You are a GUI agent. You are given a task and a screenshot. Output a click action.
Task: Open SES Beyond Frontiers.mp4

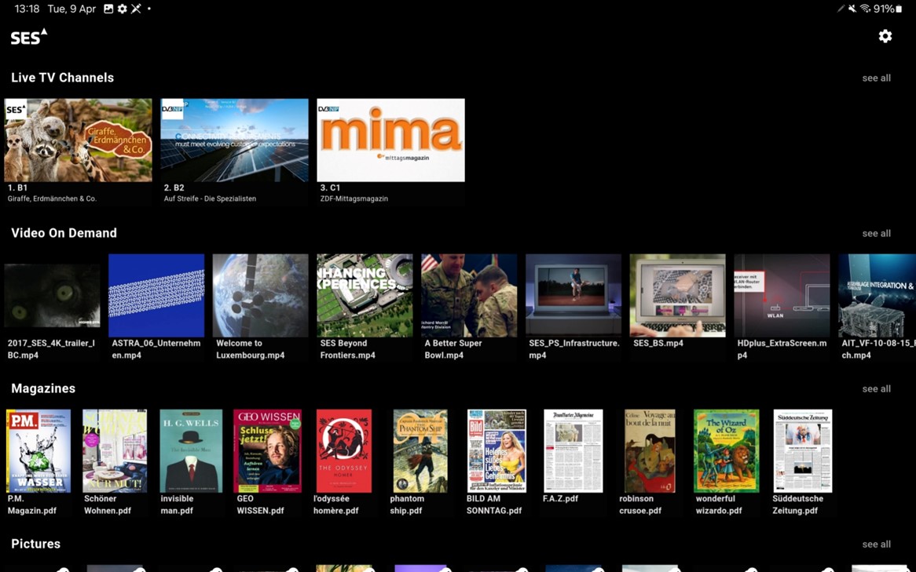pyautogui.click(x=365, y=294)
